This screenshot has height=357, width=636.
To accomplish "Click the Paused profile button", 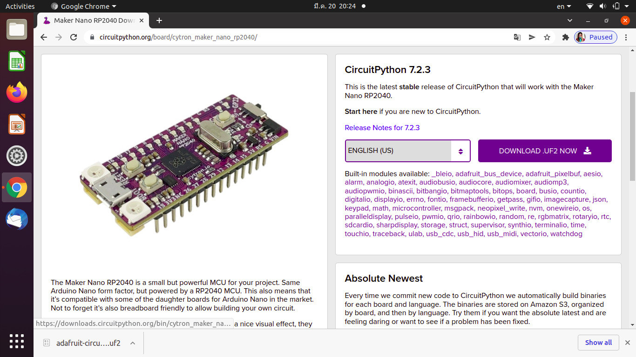I will pos(595,37).
